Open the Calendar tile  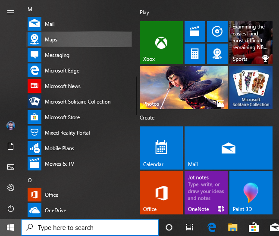(x=161, y=148)
